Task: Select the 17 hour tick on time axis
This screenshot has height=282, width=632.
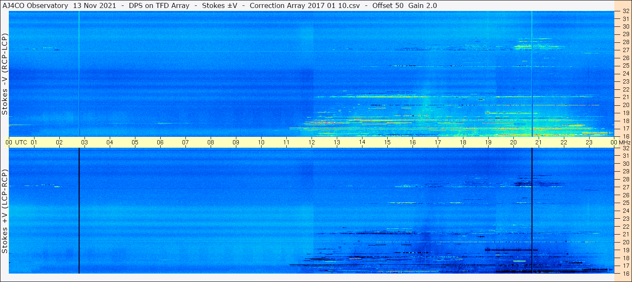Action: (x=438, y=142)
